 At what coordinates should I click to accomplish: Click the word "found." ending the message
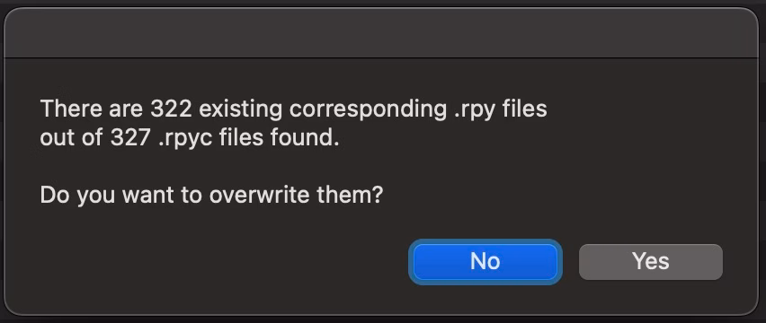[x=305, y=138]
